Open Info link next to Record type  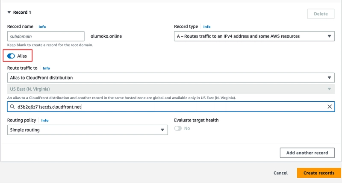point(207,27)
